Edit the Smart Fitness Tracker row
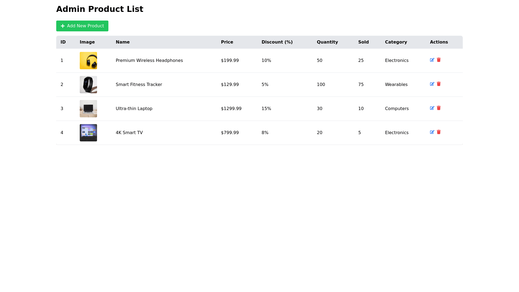The width and height of the screenshot is (519, 292). 432,84
